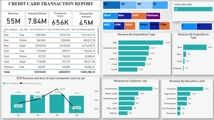
Task: Select the Q4 quarter slicer tile
Action: [x=112, y=5]
